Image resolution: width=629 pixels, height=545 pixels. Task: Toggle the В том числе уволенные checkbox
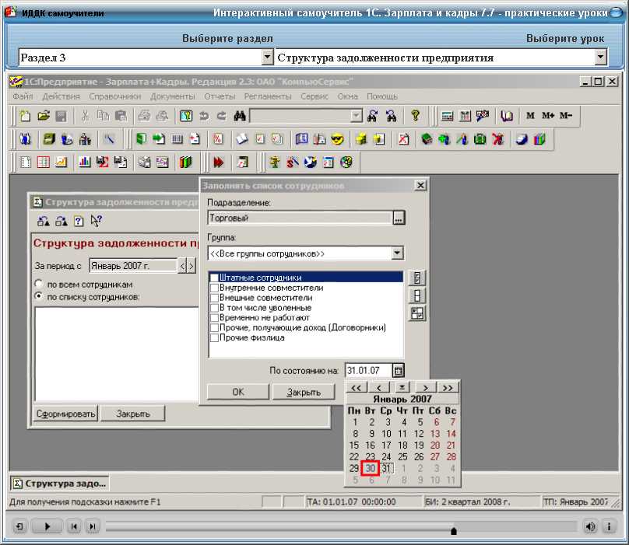(214, 308)
